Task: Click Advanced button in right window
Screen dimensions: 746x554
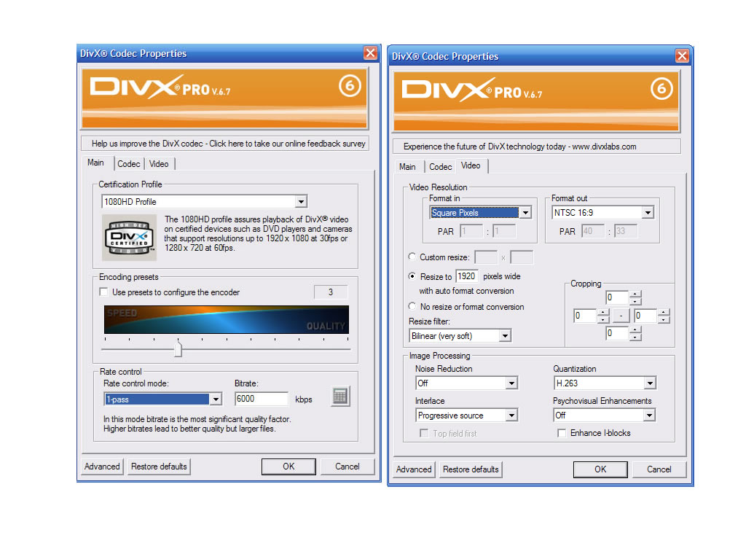Action: (x=414, y=469)
